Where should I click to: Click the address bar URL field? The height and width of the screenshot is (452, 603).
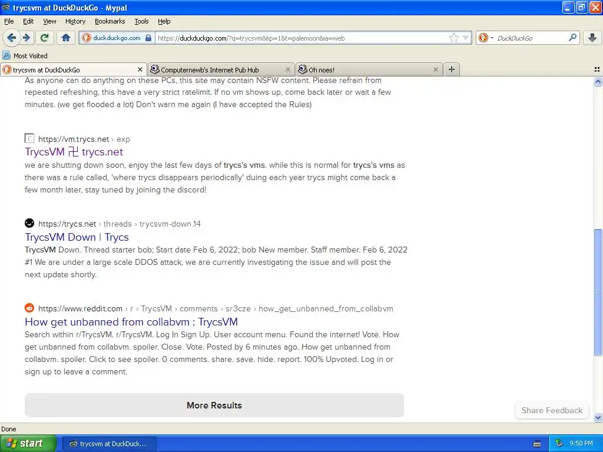point(302,38)
